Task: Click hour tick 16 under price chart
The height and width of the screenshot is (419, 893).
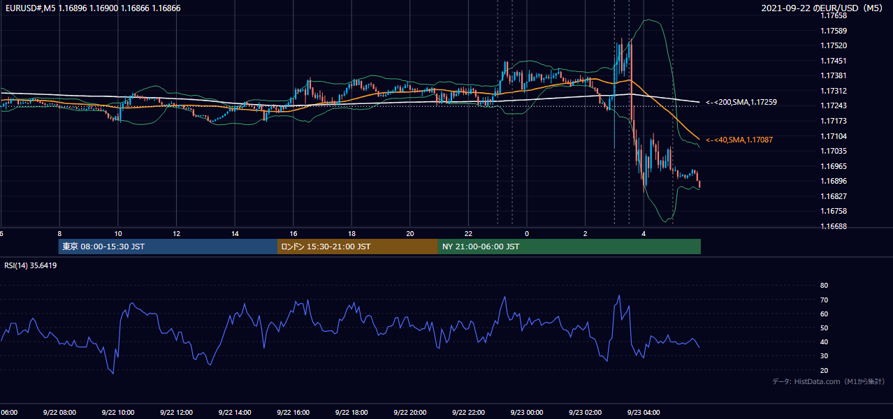Action: point(293,233)
